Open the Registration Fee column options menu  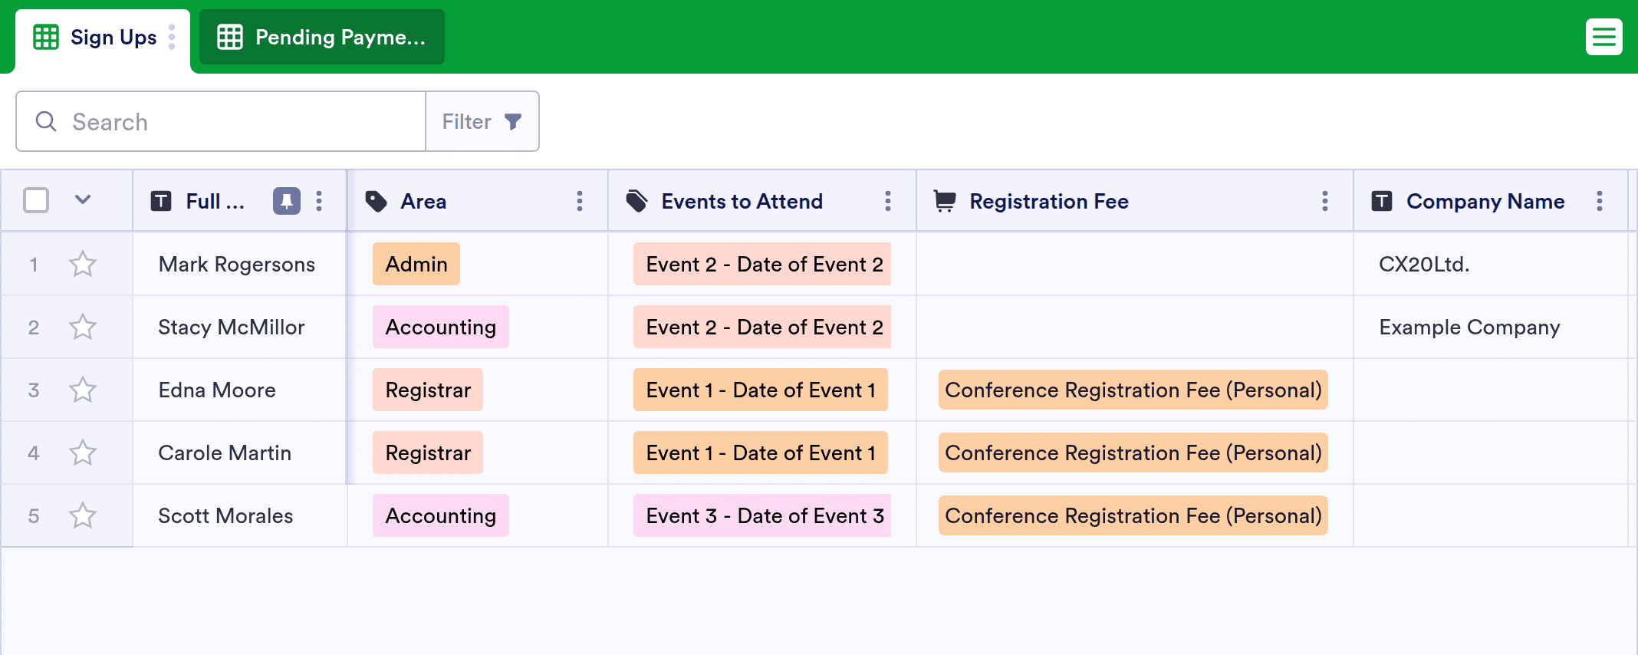(1325, 201)
